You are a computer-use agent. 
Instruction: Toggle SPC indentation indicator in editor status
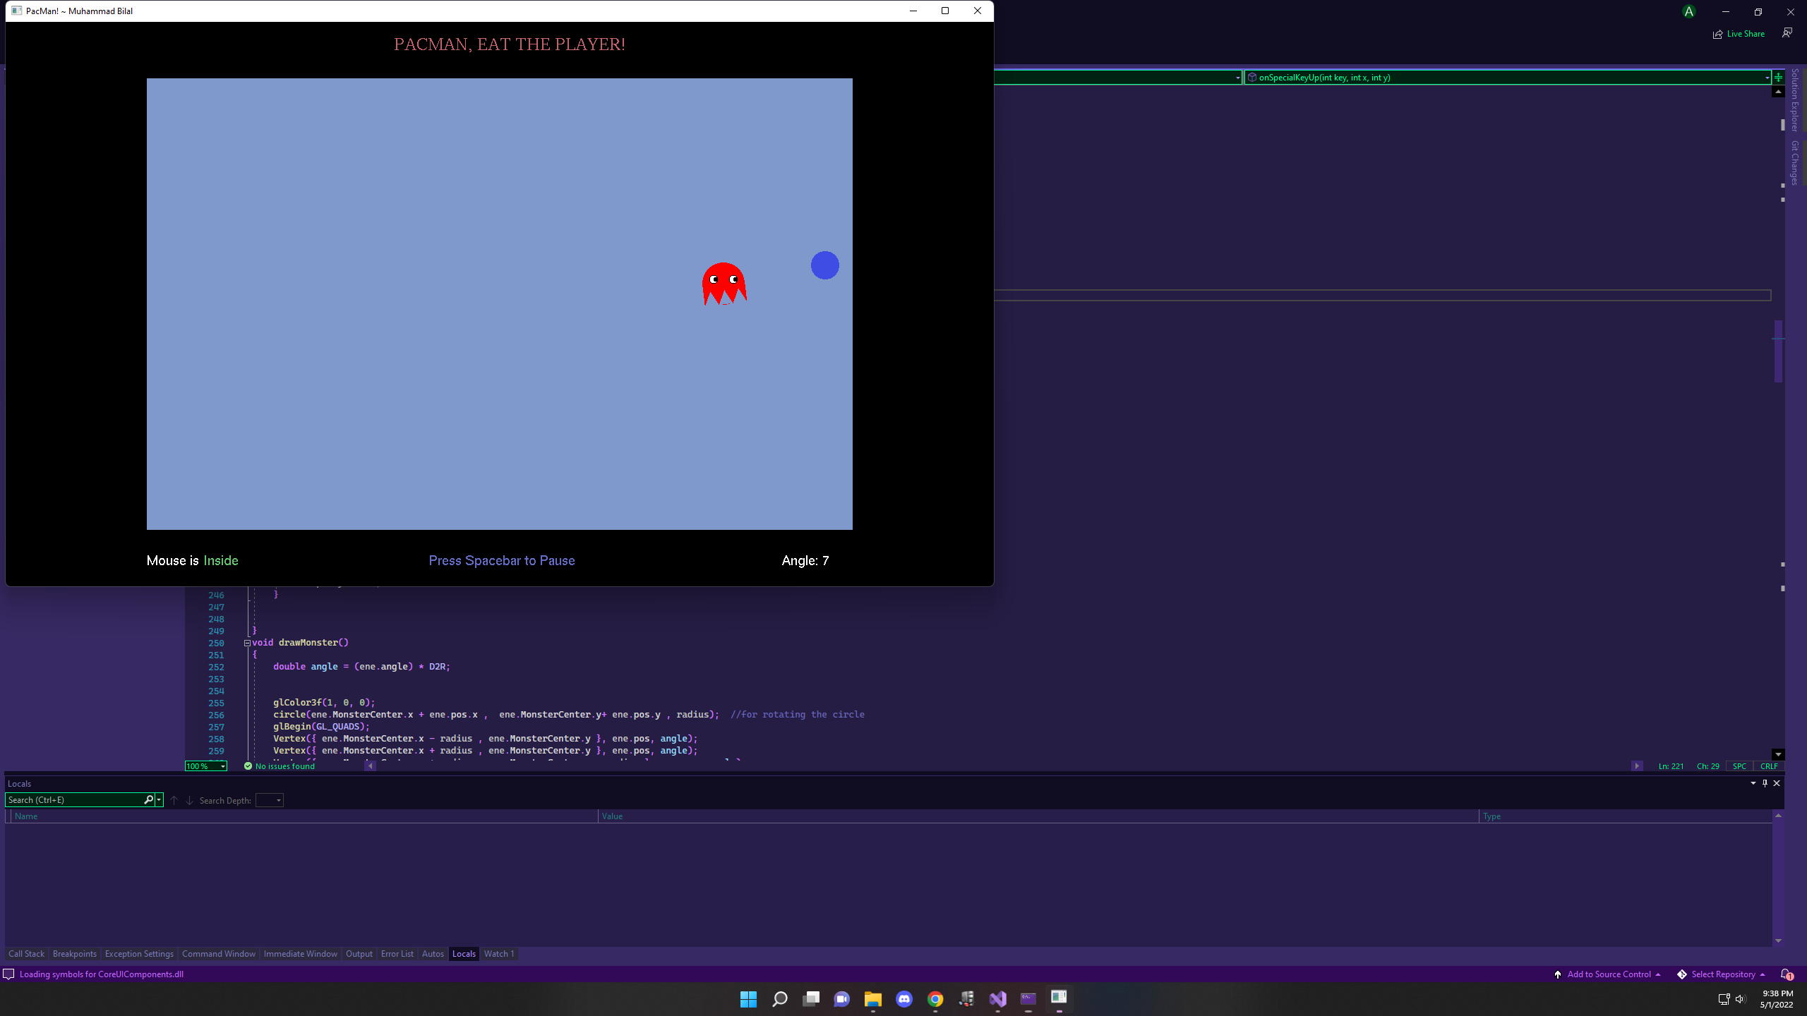[1739, 766]
